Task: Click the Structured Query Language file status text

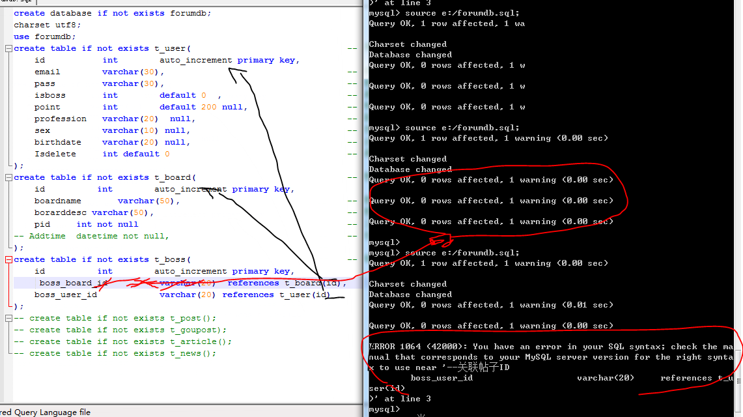Action: 46,412
